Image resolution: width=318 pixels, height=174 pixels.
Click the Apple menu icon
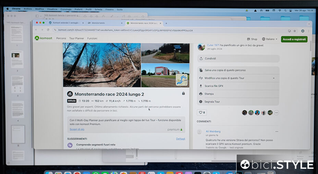click(x=8, y=9)
